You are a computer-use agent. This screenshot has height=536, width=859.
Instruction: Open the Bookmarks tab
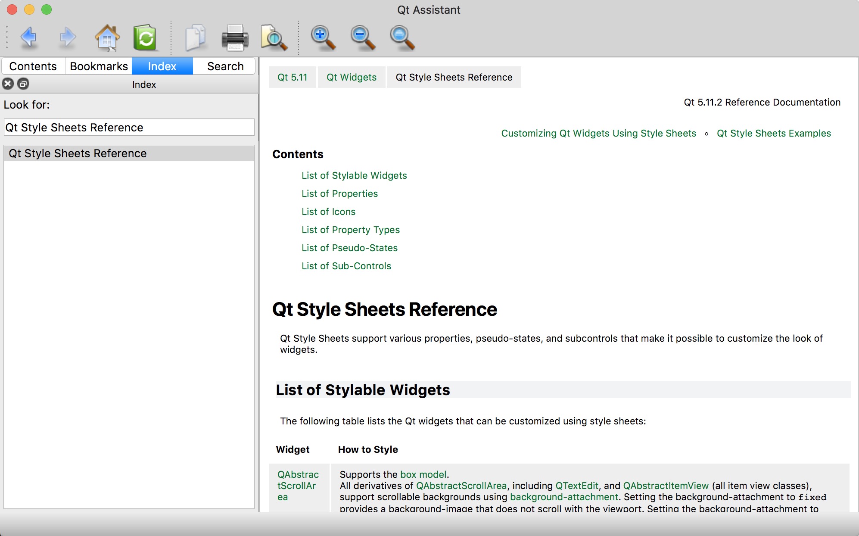[x=99, y=66]
